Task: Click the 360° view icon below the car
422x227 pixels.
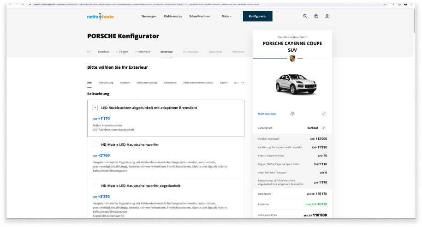Action: 292,113
